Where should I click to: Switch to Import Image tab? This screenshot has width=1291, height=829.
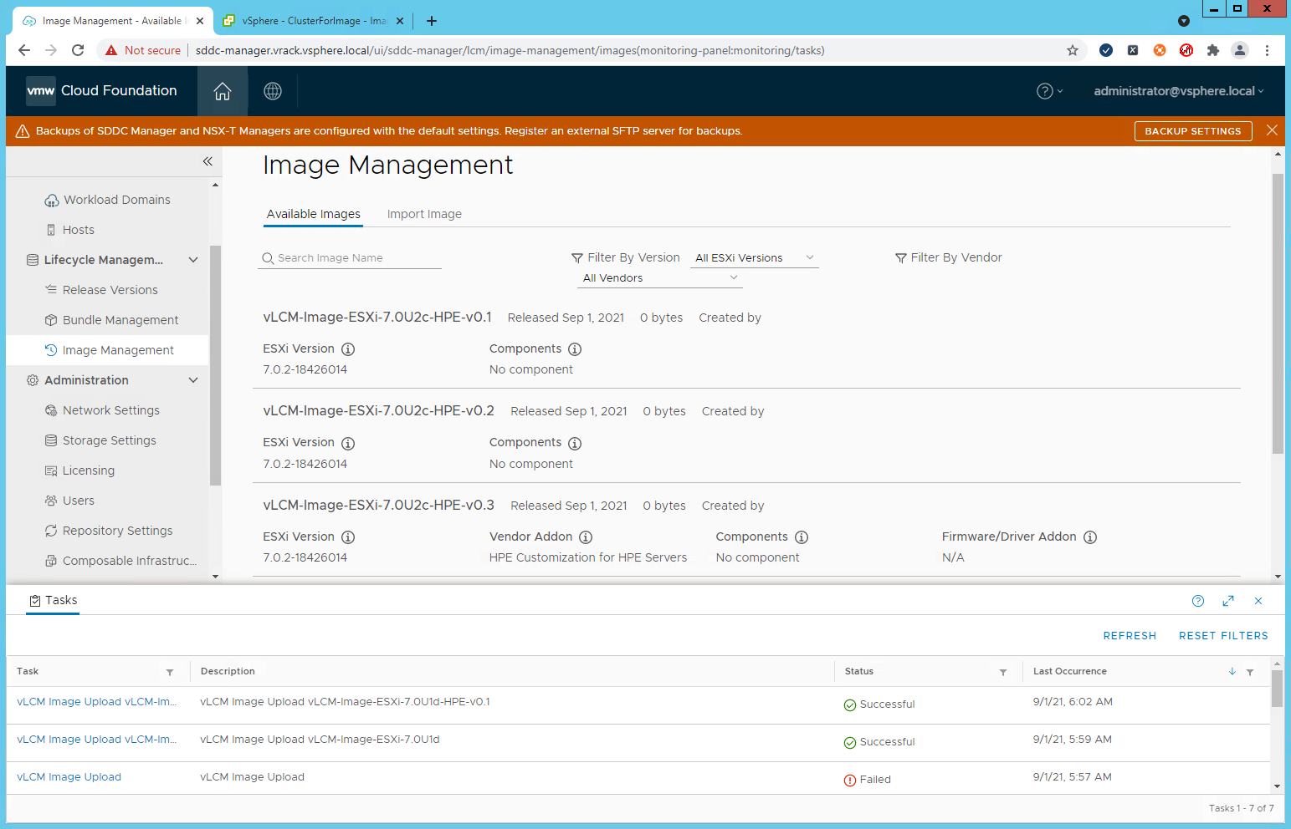pyautogui.click(x=424, y=214)
